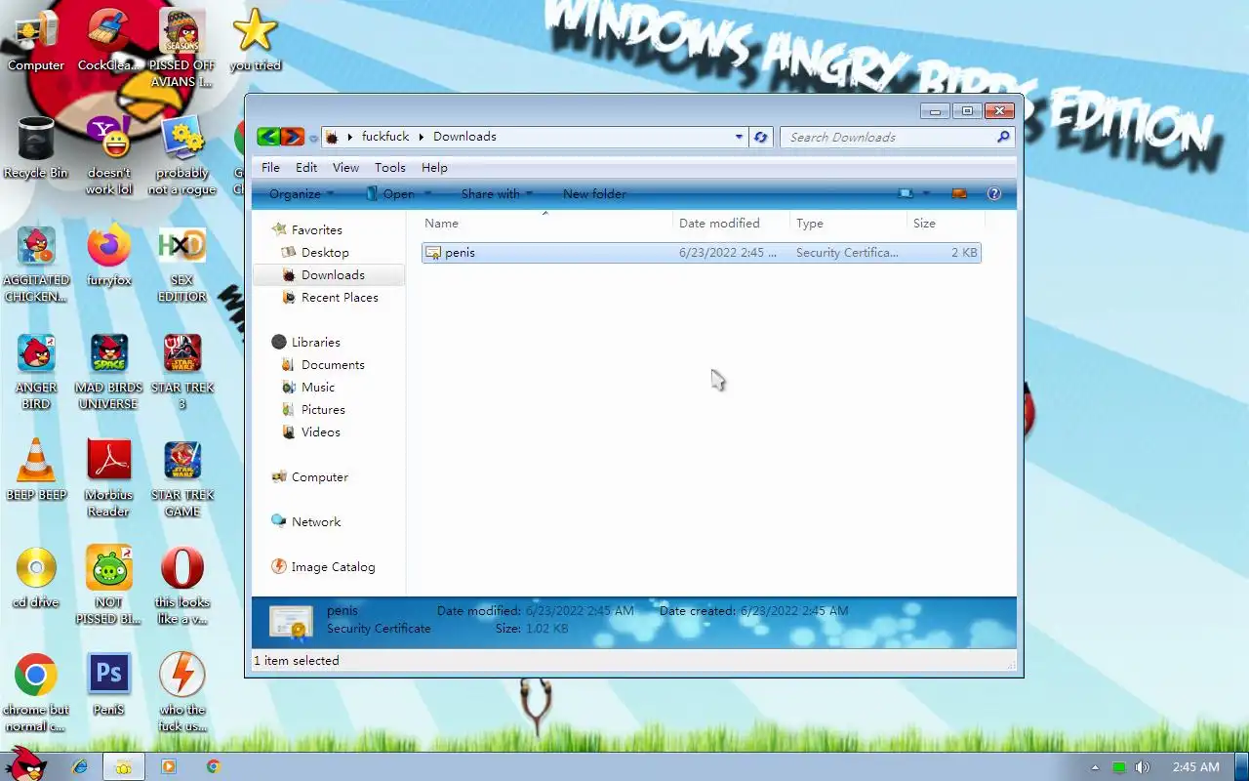This screenshot has height=781, width=1249.
Task: Open the view options dropdown arrow
Action: pos(927,193)
